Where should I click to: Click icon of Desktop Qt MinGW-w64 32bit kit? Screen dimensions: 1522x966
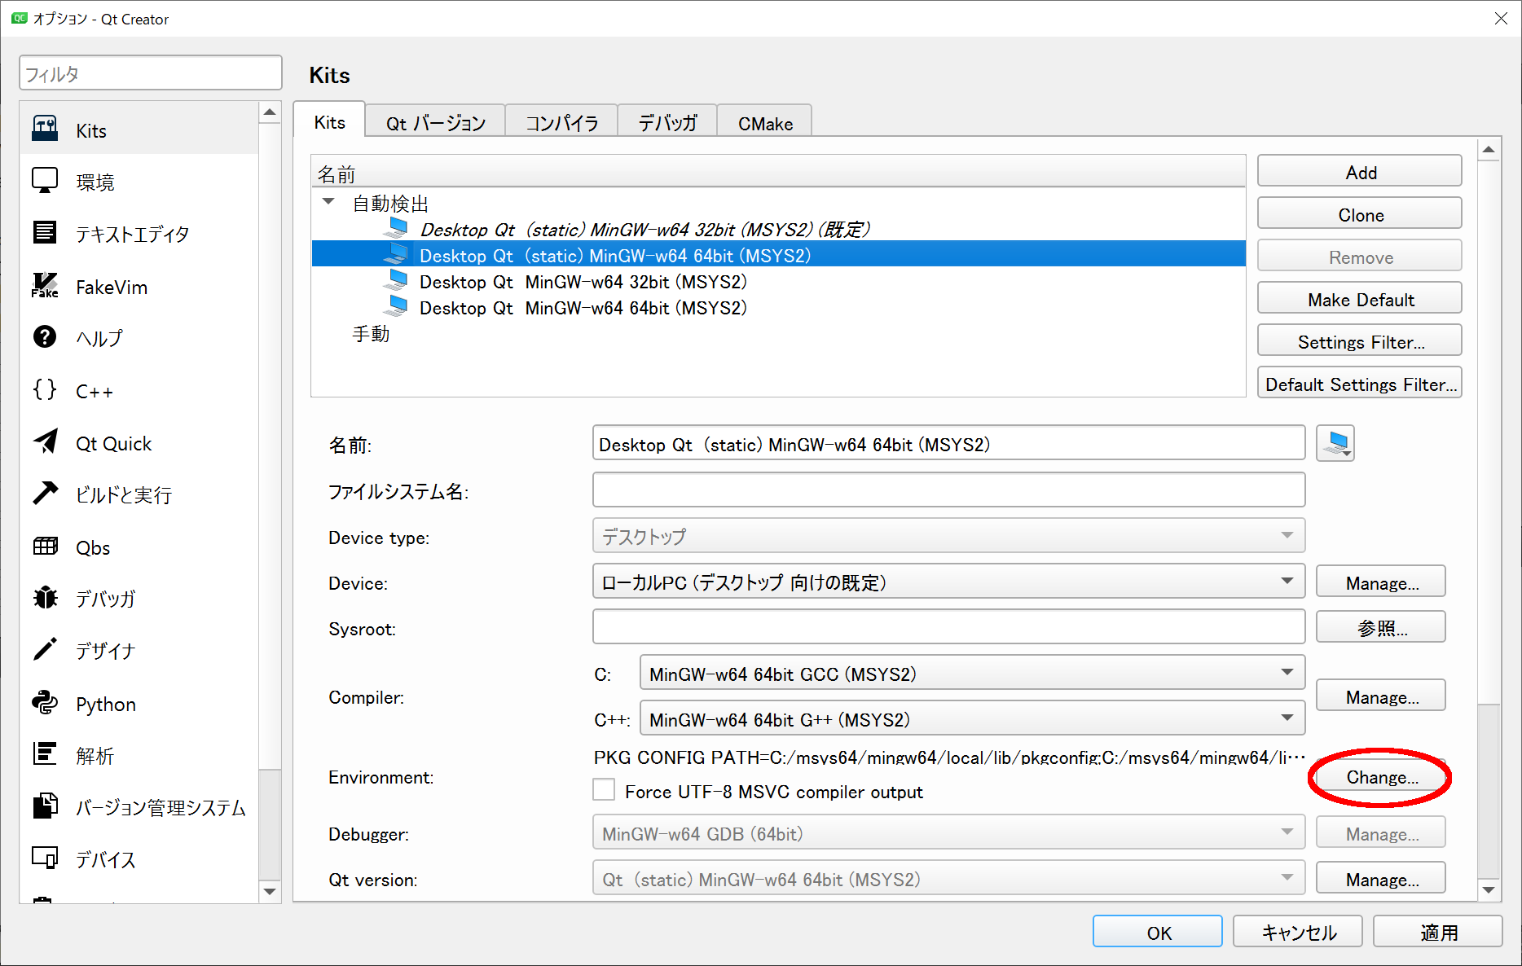(x=397, y=280)
